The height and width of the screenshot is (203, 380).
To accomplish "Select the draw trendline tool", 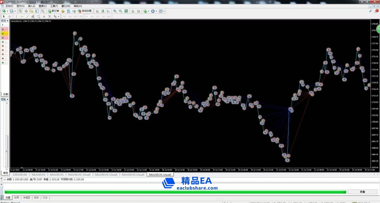I will pyautogui.click(x=27, y=17).
